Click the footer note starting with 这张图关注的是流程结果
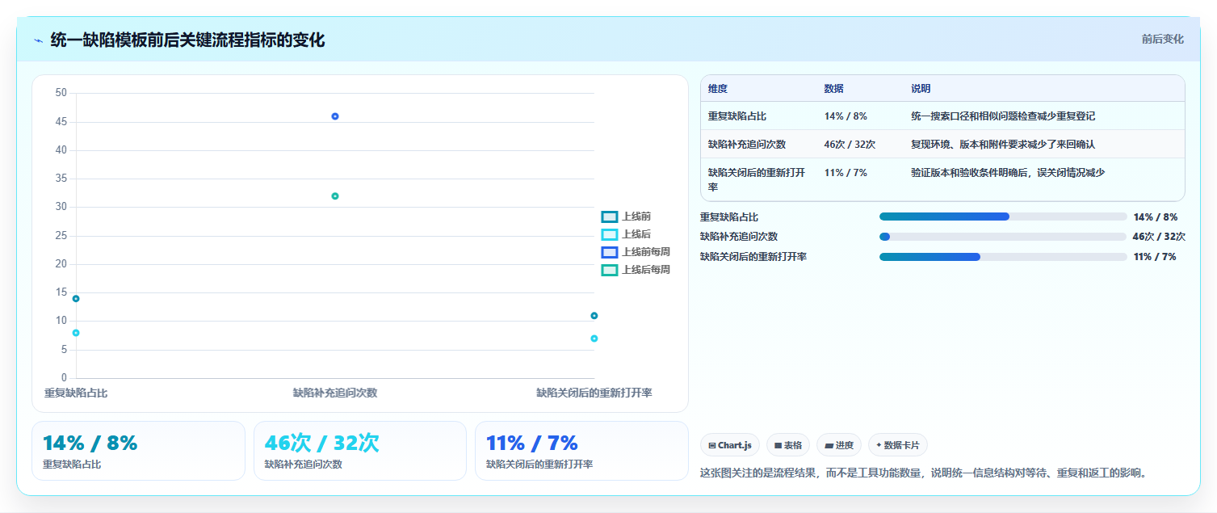 [924, 473]
